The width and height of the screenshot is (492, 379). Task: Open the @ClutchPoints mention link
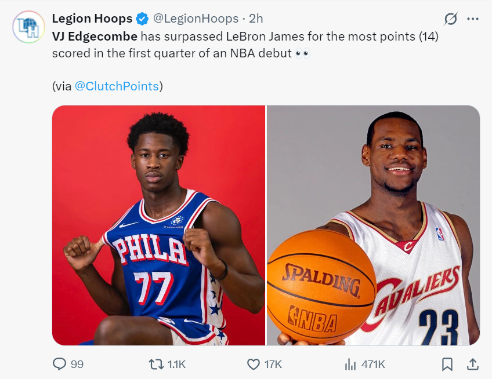117,86
